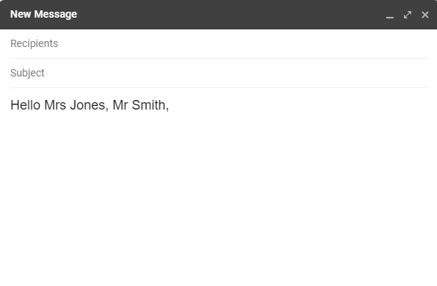
Task: Set cursor after the comma following Smith
Action: tap(169, 105)
